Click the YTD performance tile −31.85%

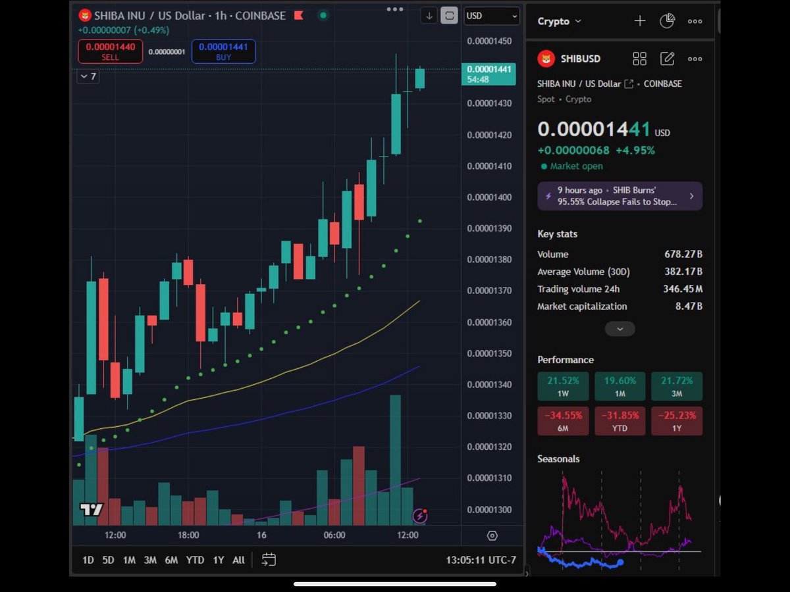[x=619, y=421]
